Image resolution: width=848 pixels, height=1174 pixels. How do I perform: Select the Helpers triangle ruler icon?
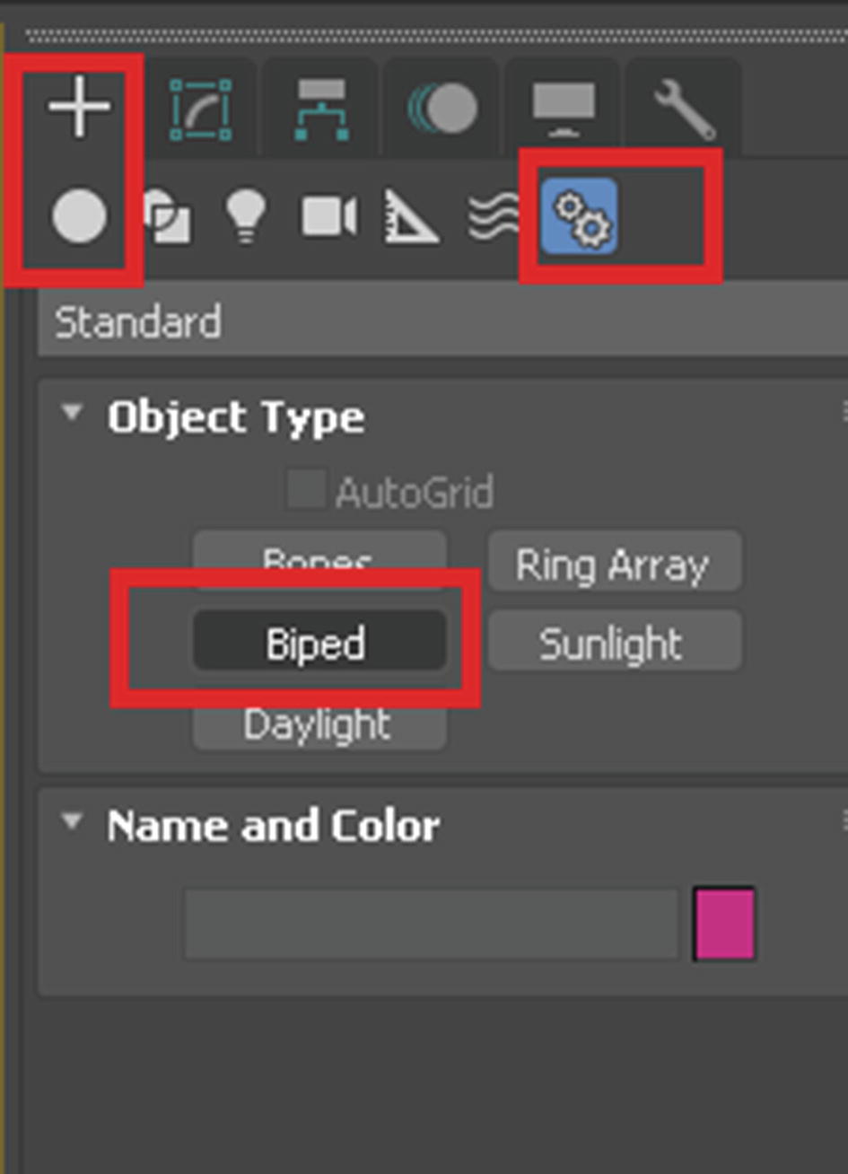(x=411, y=217)
